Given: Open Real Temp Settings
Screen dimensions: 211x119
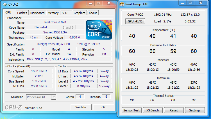Looking at the screenshot, I should [x=195, y=110].
